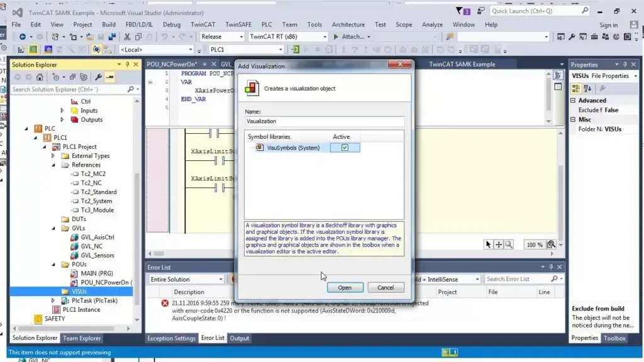The width and height of the screenshot is (644, 362).
Task: Click the Solution Explorer Collapse All icon
Action: tap(72, 77)
